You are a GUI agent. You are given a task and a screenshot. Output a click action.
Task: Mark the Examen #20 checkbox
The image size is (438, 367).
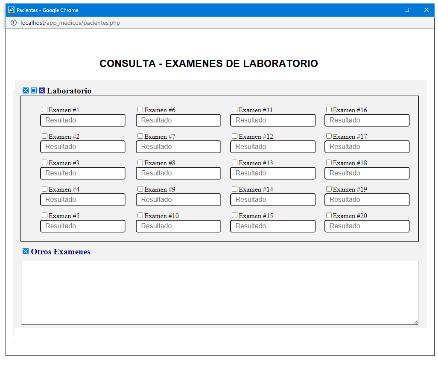pyautogui.click(x=329, y=216)
